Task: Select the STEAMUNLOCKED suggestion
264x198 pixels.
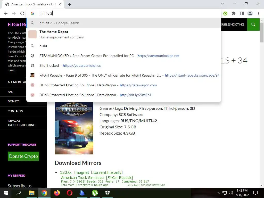Action: coord(124,56)
